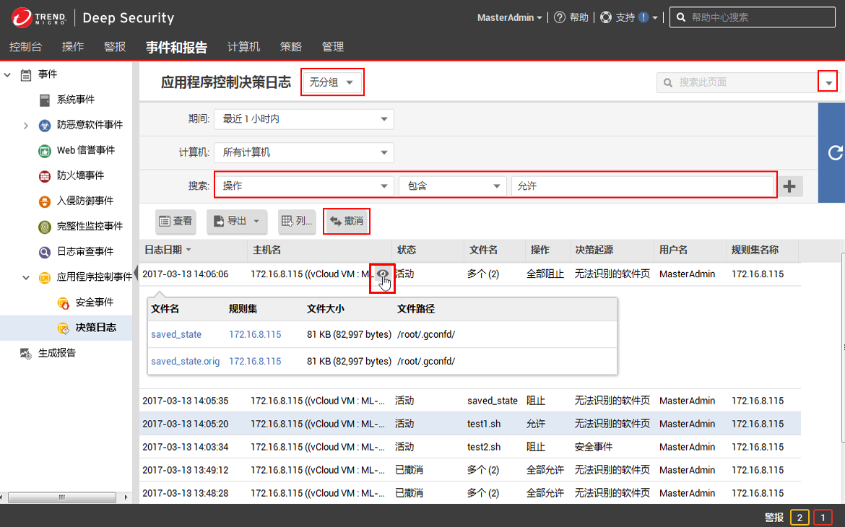This screenshot has width=845, height=527.
Task: Expand the 期间 time period dropdown
Action: (x=303, y=118)
